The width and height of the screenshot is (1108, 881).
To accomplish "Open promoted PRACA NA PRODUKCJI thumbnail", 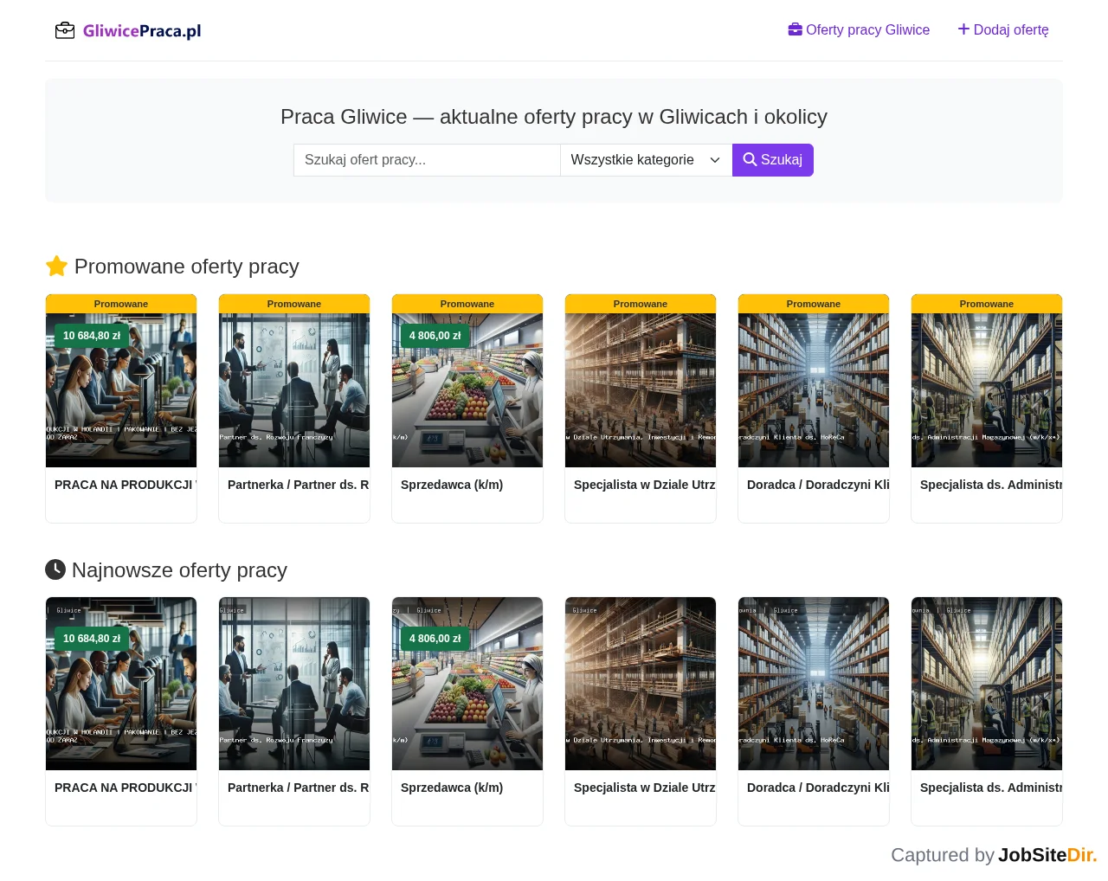I will pyautogui.click(x=121, y=390).
